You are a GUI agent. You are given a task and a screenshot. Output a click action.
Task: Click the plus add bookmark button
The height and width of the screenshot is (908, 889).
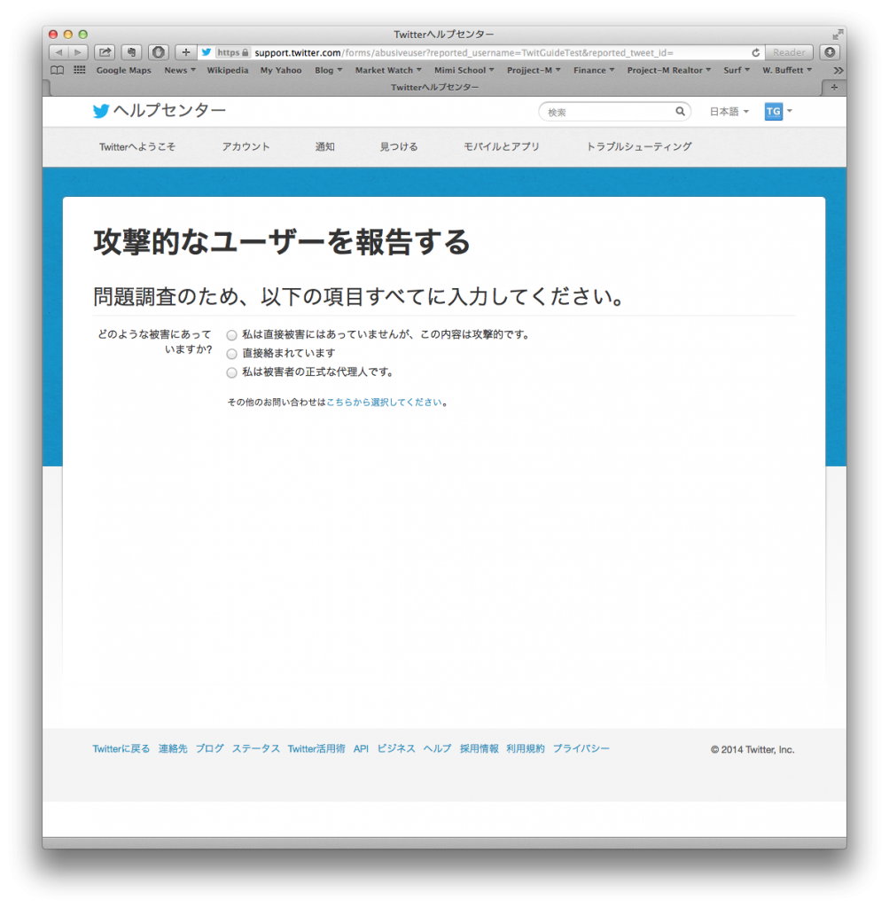click(186, 52)
